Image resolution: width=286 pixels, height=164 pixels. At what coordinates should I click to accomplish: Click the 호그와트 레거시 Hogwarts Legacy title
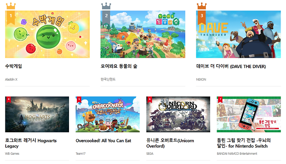(x=31, y=143)
